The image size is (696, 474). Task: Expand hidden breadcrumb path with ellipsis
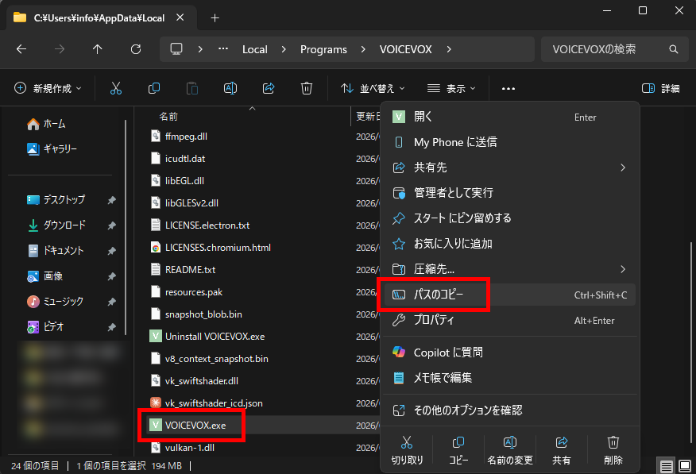tap(223, 48)
